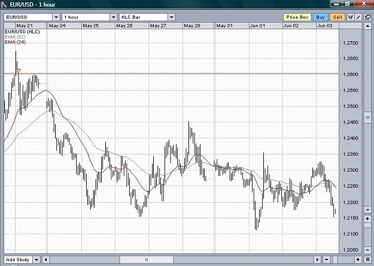Click the horizontal zoom plus button
Image resolution: width=374 pixels, height=266 pixels.
coord(358,259)
